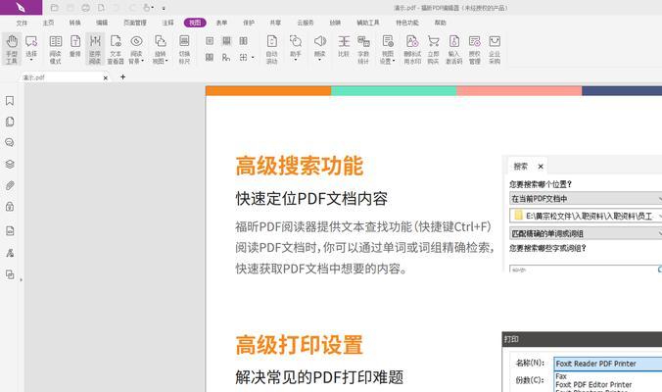Expand the 选择 select tool dropdown

(31, 61)
